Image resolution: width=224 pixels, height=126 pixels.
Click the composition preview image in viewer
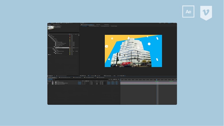tap(133, 51)
